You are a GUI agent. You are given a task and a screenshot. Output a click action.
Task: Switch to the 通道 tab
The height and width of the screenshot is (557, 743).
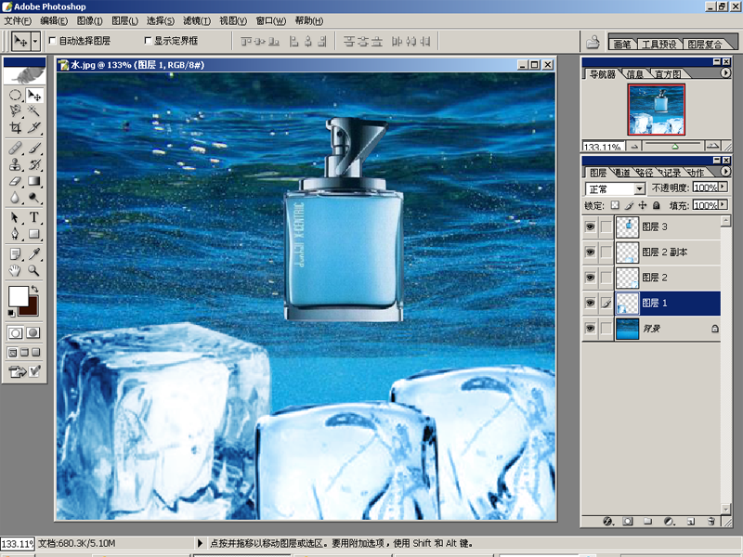coord(621,173)
